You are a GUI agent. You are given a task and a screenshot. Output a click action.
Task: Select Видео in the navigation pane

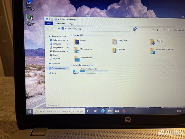click(54, 55)
